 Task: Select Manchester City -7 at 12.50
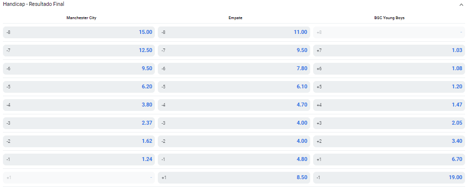click(79, 51)
